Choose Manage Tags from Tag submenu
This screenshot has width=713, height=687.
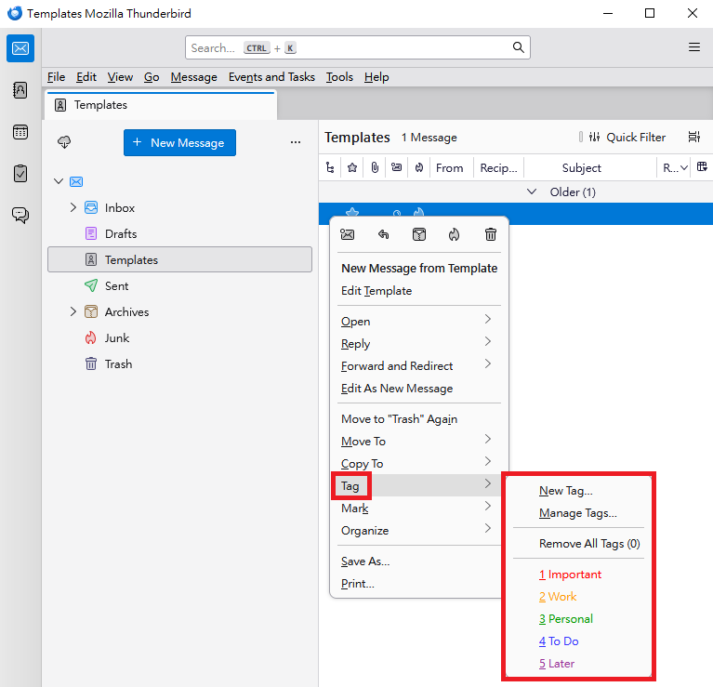click(577, 513)
